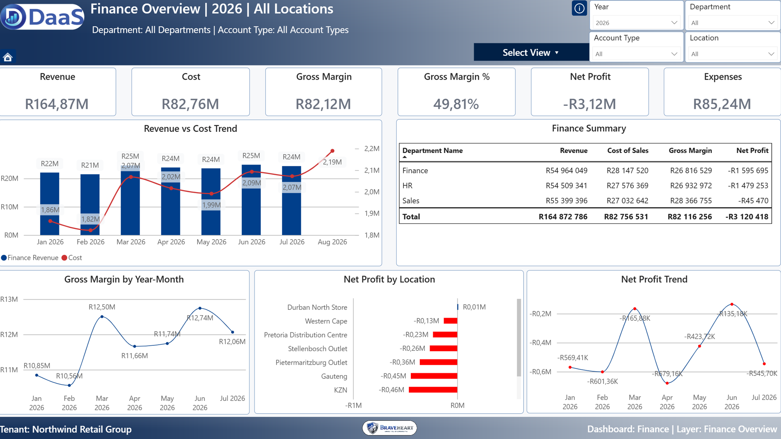Viewport: 781px width, 439px height.
Task: Click the R12,50M gross margin point
Action: 102,317
